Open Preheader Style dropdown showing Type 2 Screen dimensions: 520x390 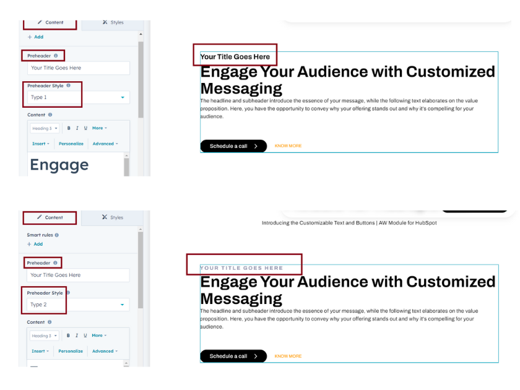(x=78, y=305)
